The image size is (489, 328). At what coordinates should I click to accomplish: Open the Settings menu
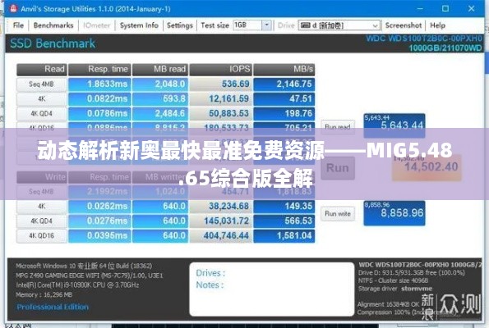(x=180, y=25)
